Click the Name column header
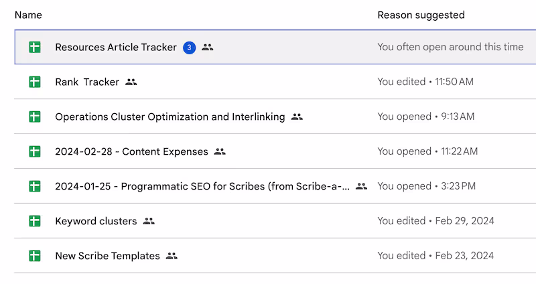The width and height of the screenshot is (536, 284). tap(28, 15)
